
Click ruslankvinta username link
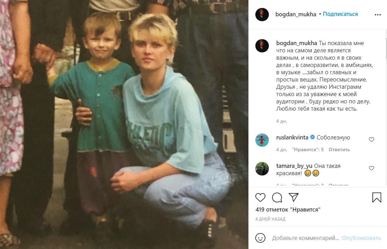tap(292, 137)
